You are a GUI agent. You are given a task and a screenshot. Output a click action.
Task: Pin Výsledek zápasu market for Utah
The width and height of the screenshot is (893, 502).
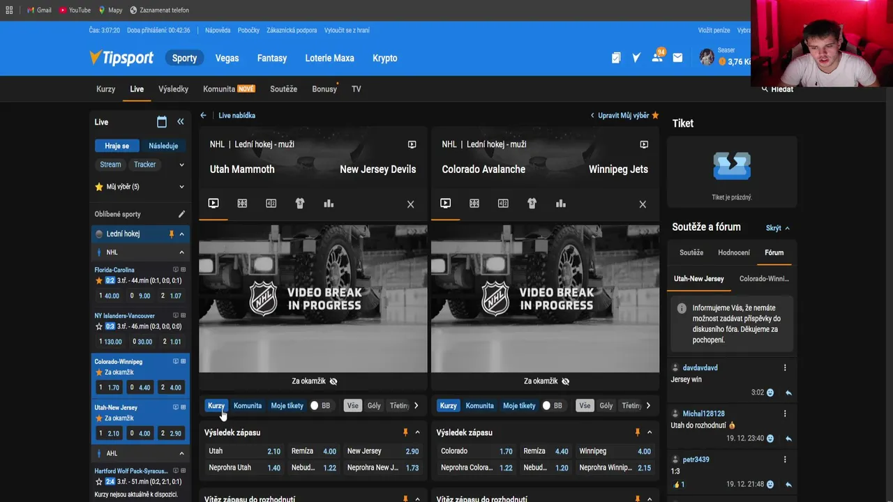405,432
